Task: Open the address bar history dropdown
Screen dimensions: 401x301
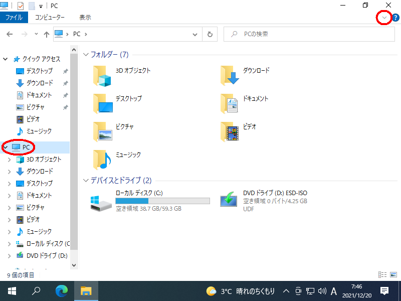Action: tap(195, 34)
